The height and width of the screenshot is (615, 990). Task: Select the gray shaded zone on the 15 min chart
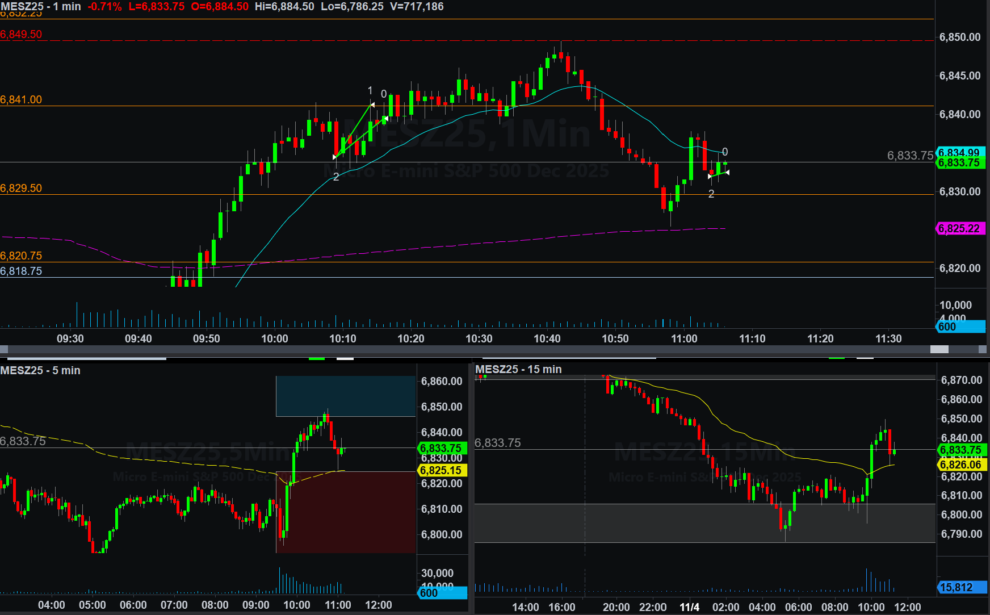[704, 523]
